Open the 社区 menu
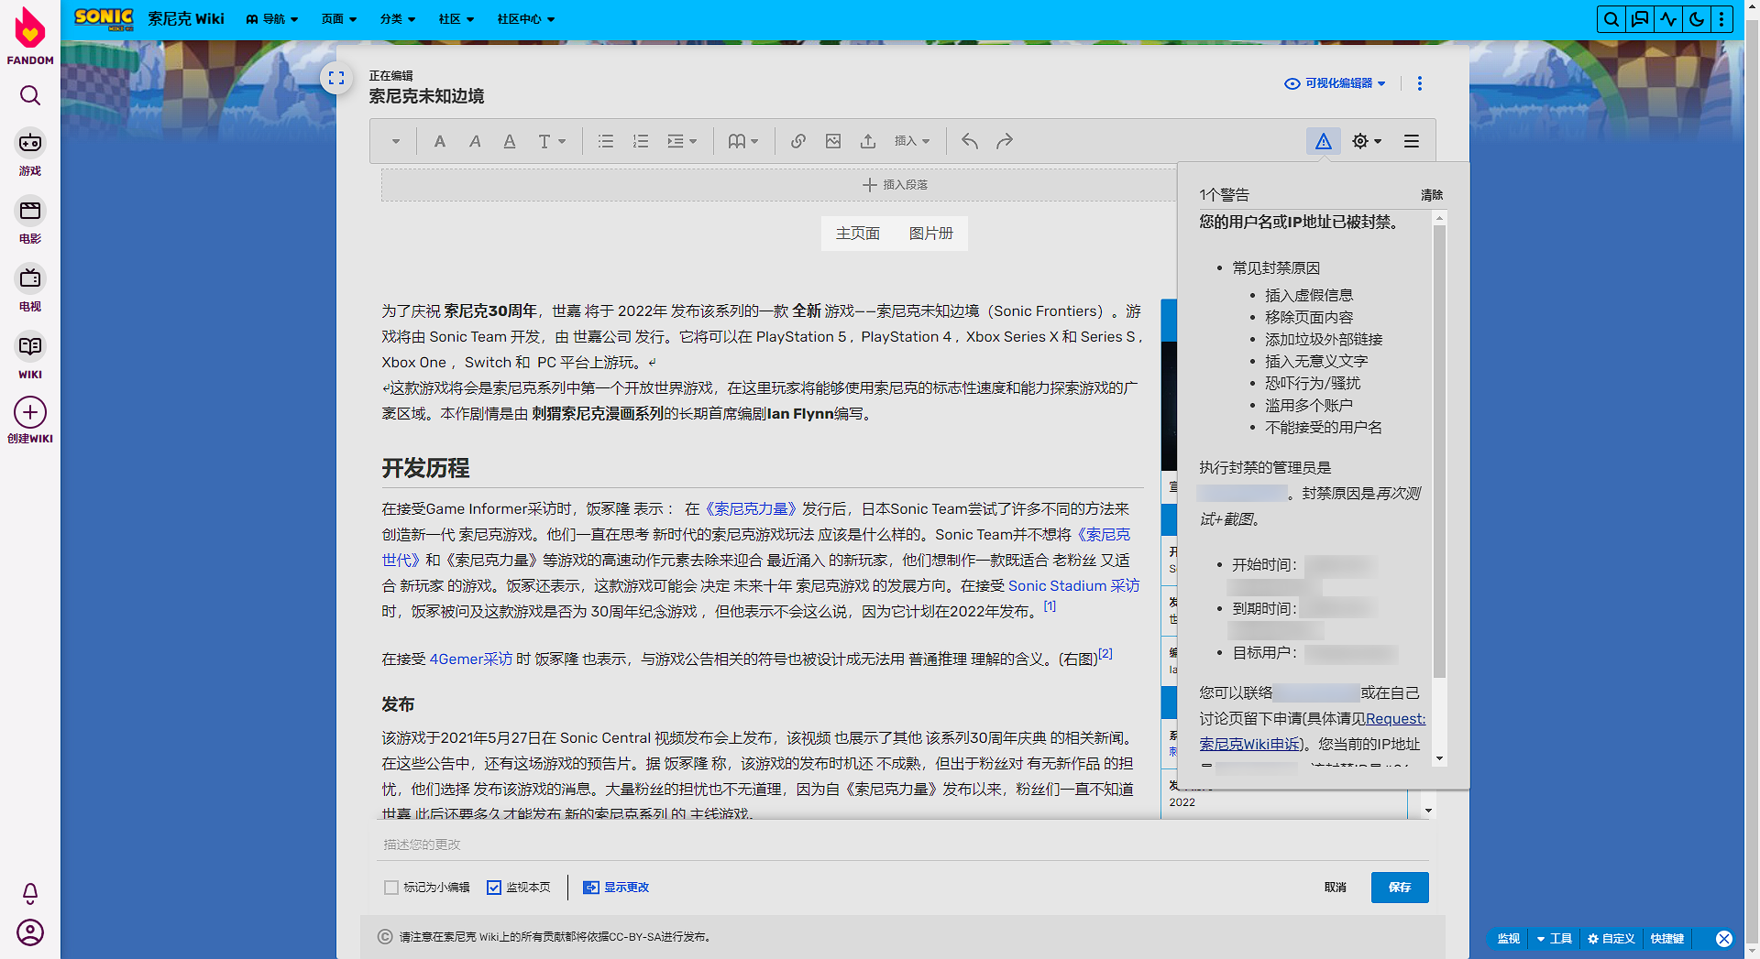This screenshot has height=959, width=1760. 456,19
